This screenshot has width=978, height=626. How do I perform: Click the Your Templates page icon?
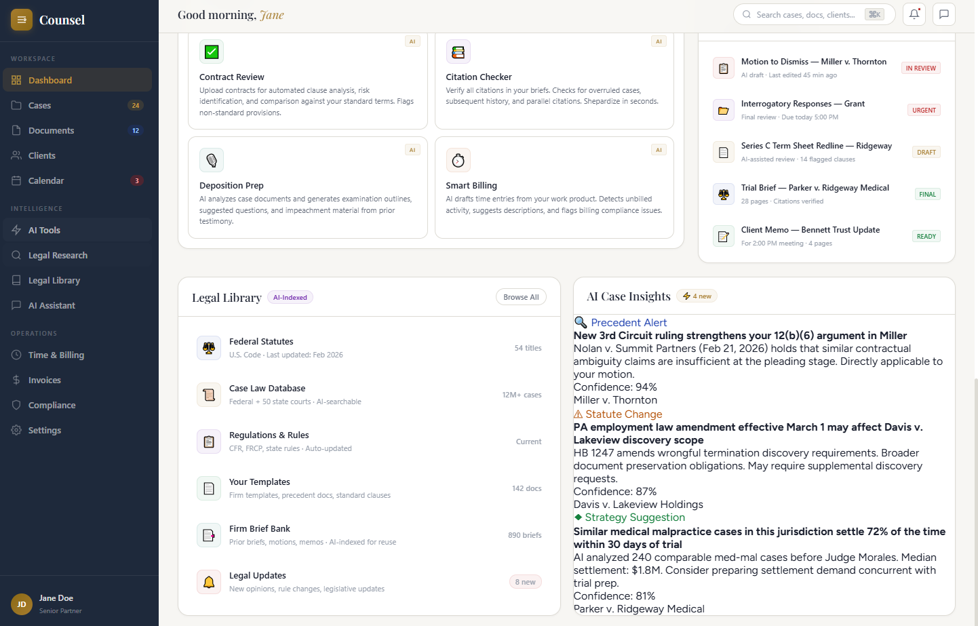(x=209, y=488)
